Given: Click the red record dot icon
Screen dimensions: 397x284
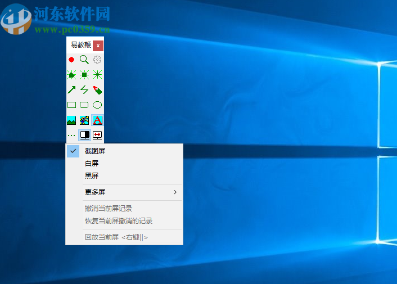Looking at the screenshot, I should point(71,60).
